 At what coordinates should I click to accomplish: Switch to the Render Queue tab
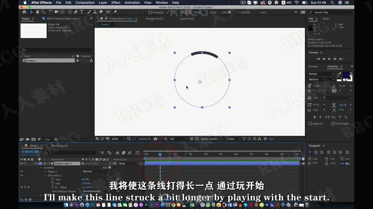[59, 146]
